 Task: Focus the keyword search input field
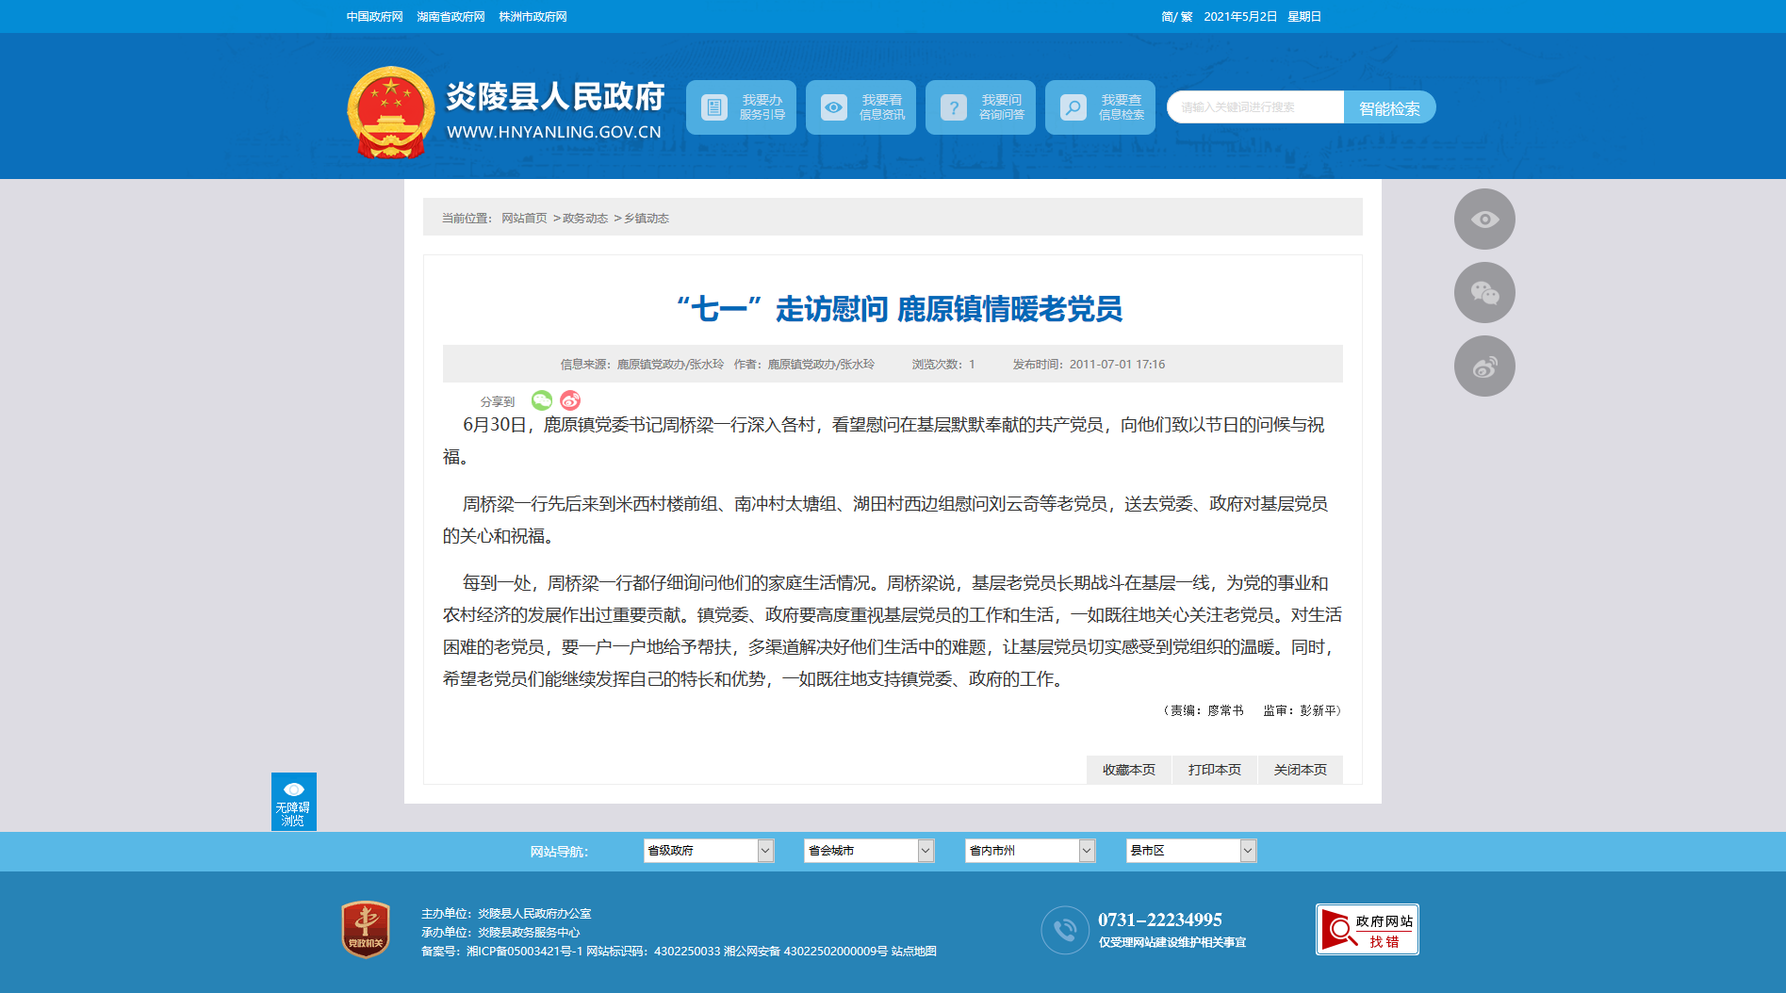(x=1255, y=107)
